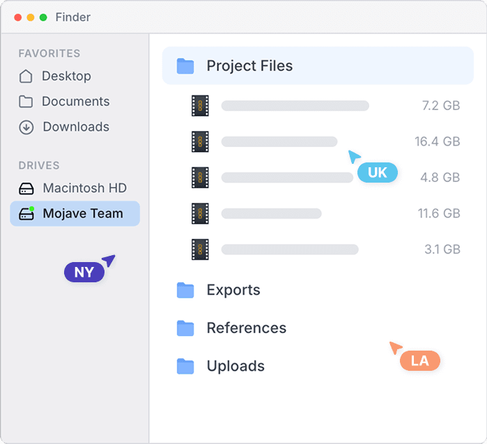
Task: Click the Exports folder icon
Action: coord(185,290)
